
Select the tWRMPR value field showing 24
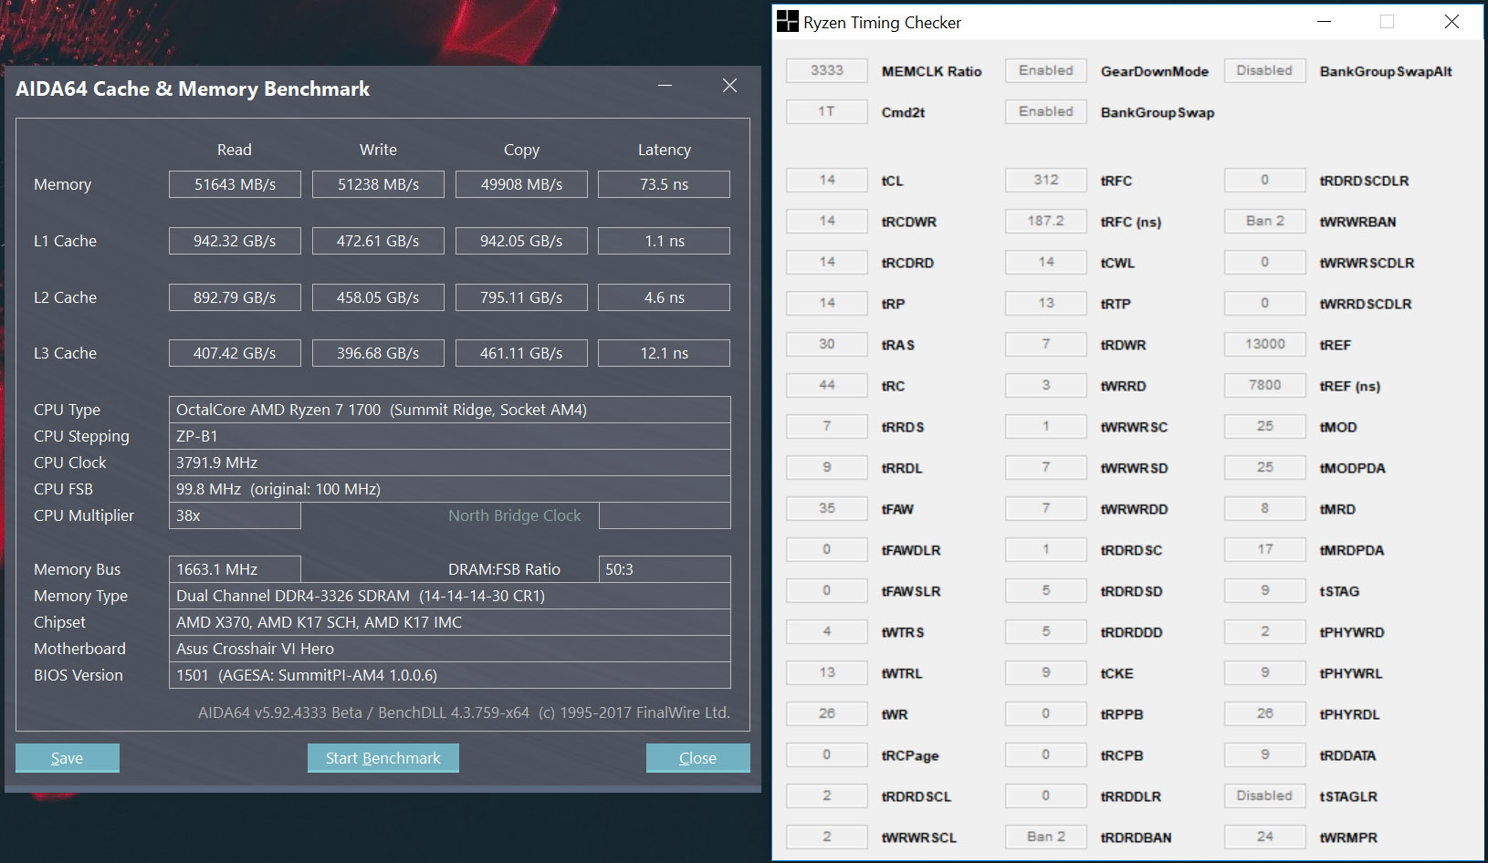[x=1264, y=837]
